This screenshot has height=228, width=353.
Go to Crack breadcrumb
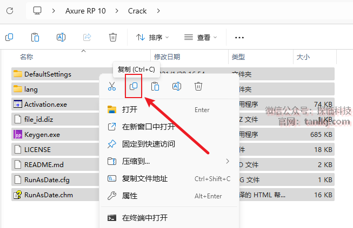coord(137,11)
